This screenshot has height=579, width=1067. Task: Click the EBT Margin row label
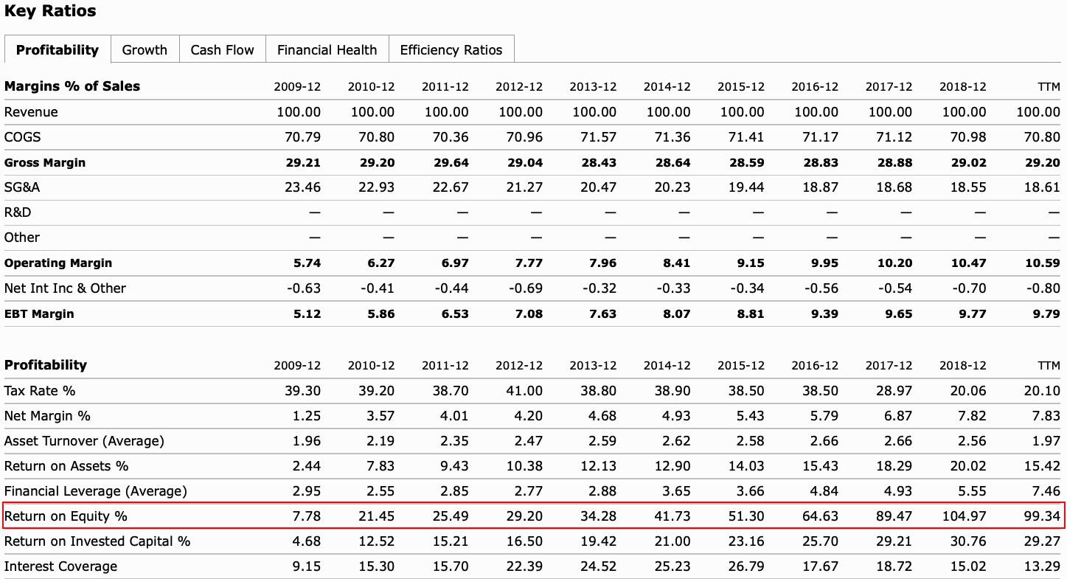tap(39, 314)
